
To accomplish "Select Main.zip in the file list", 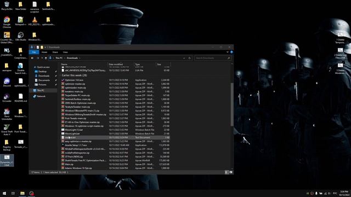I will coord(69,164).
